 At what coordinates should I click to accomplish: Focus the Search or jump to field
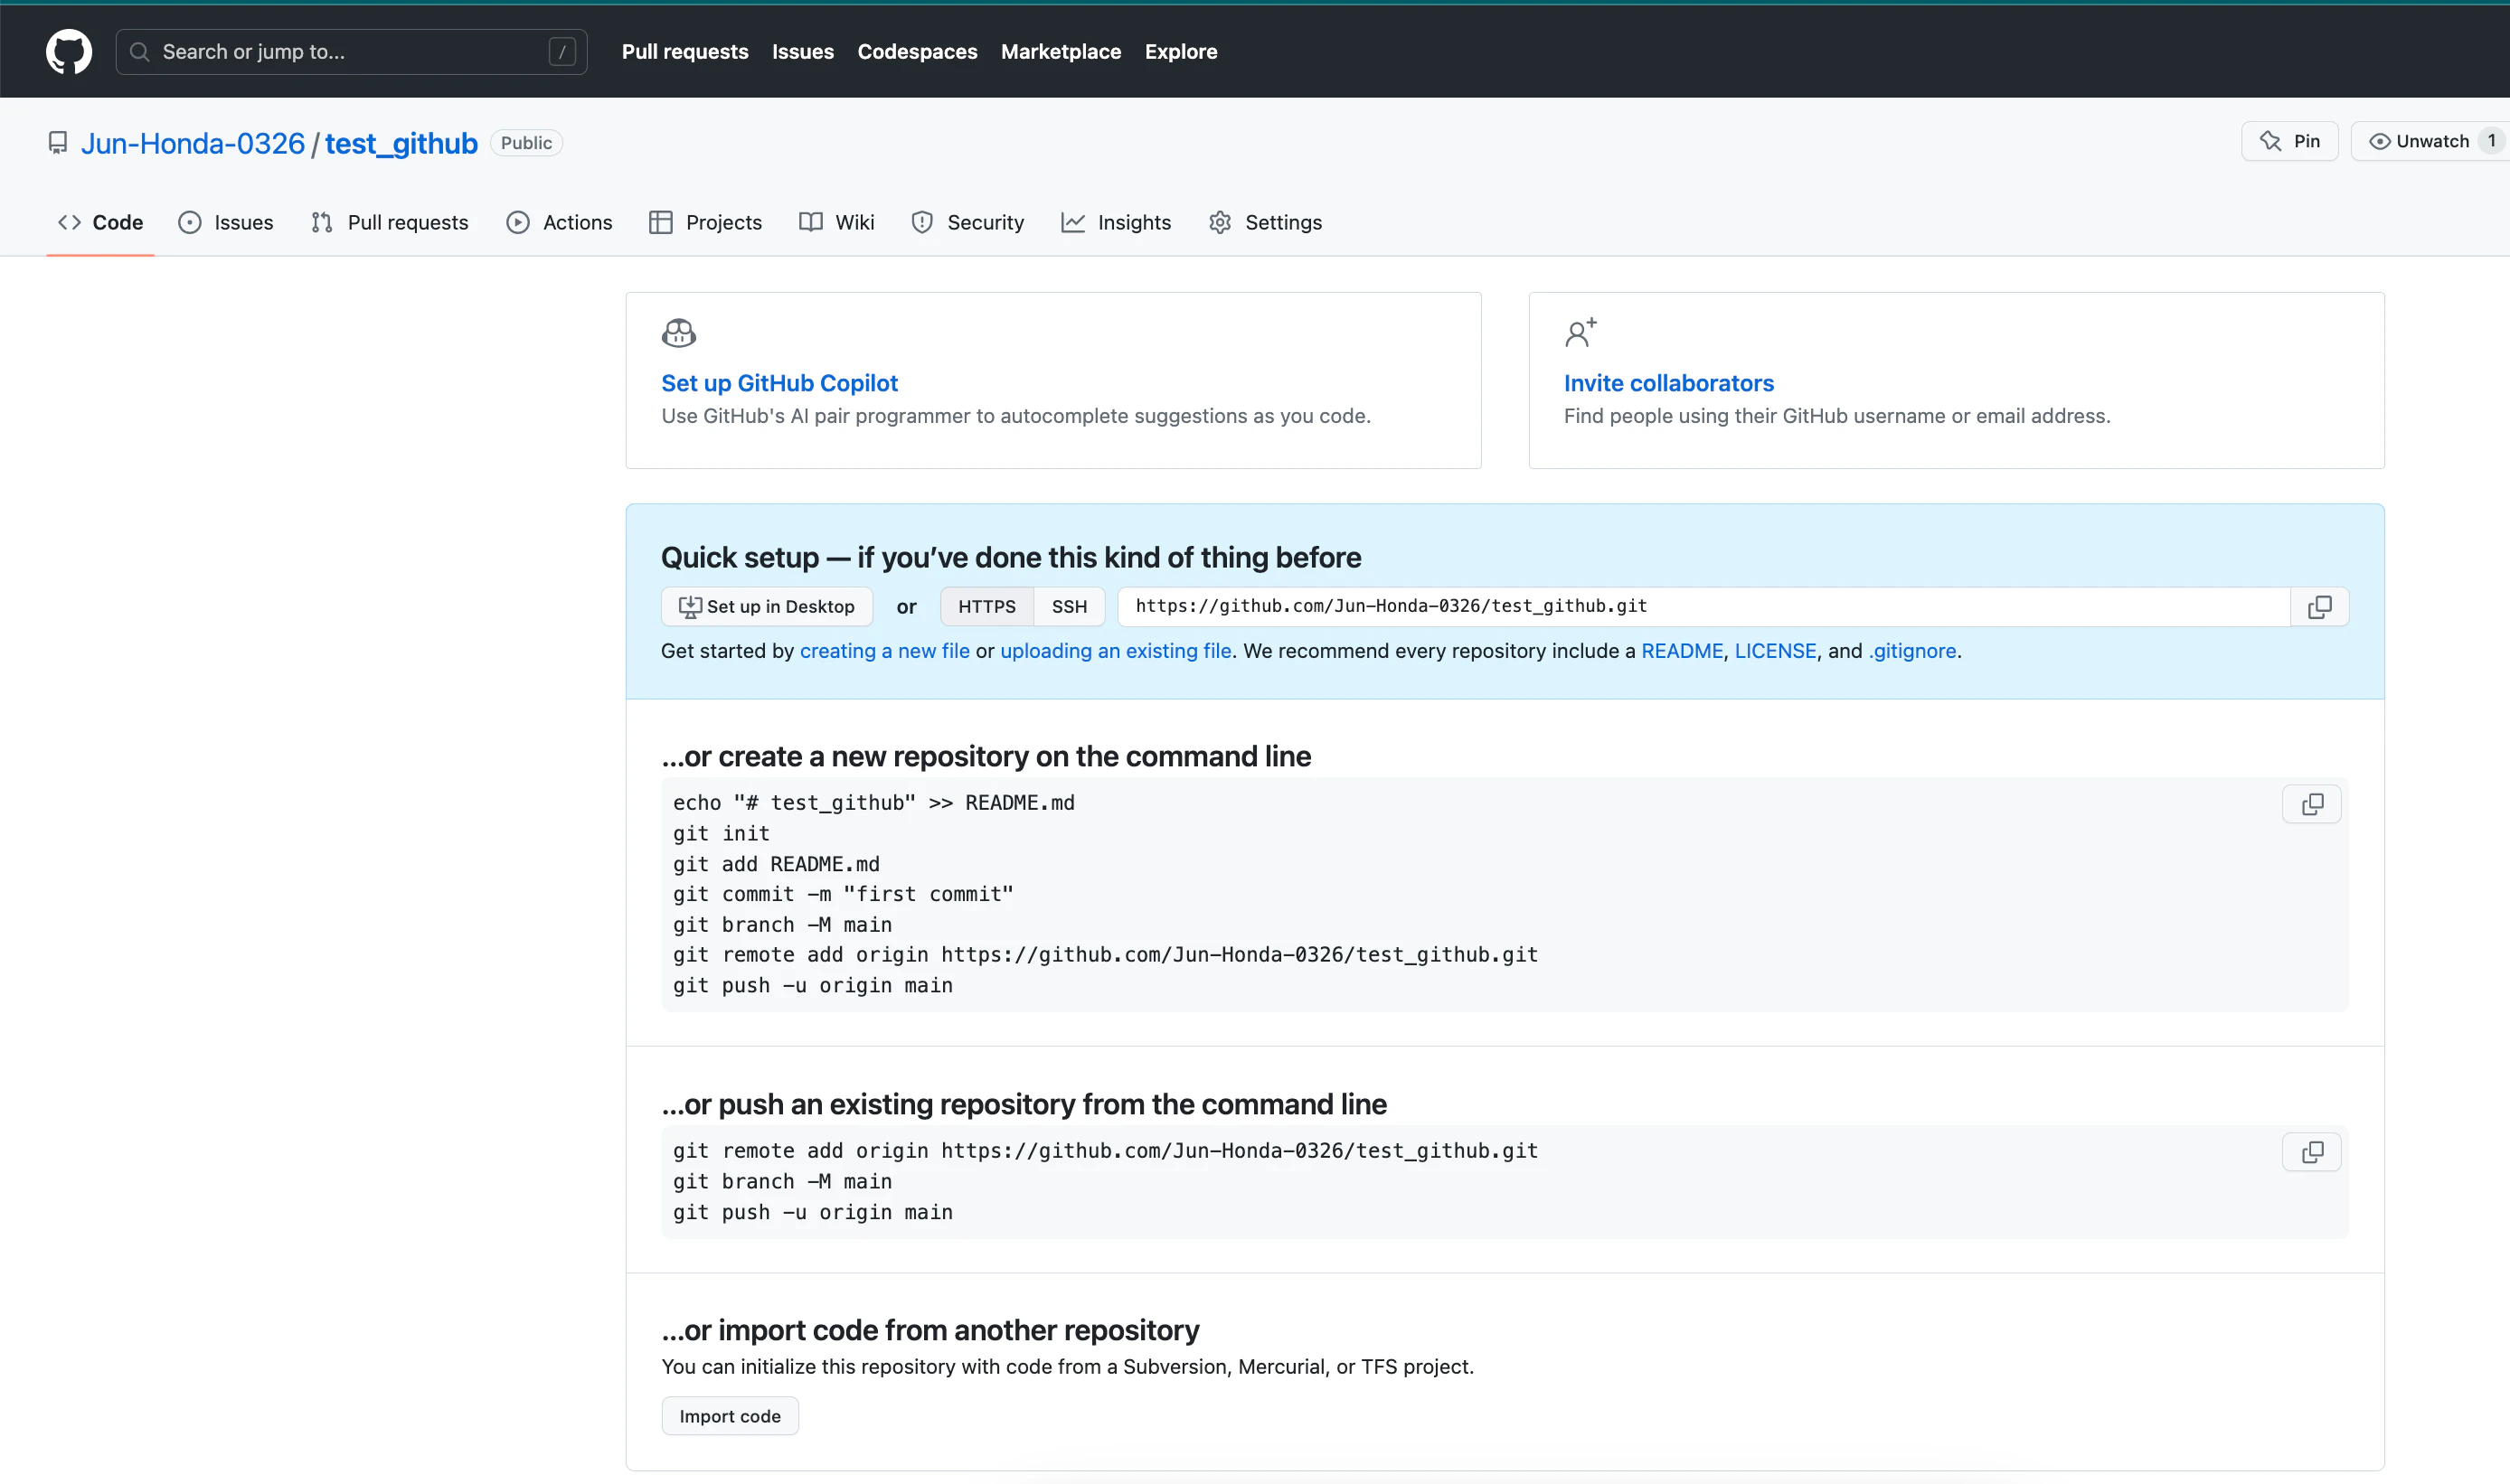[351, 52]
